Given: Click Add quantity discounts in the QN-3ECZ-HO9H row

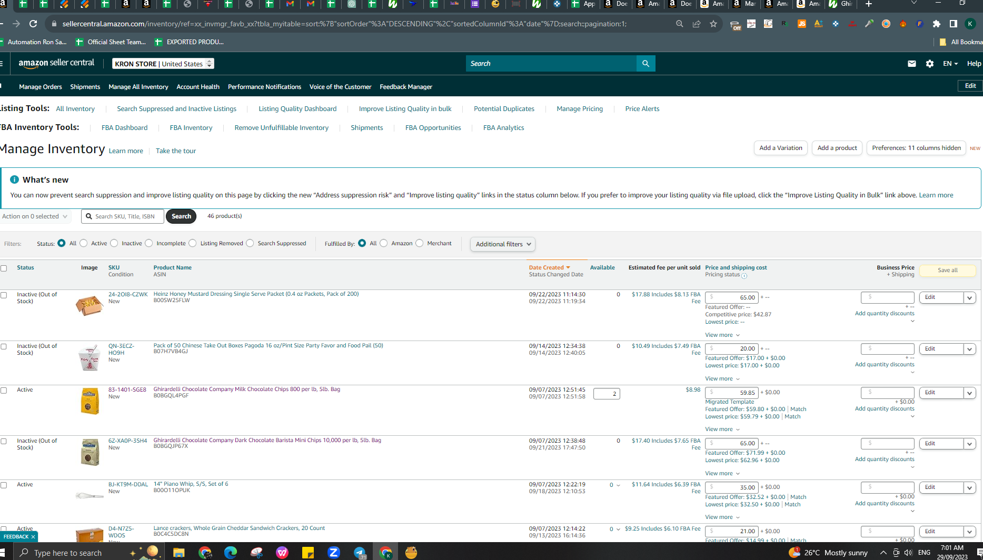Looking at the screenshot, I should (x=885, y=365).
